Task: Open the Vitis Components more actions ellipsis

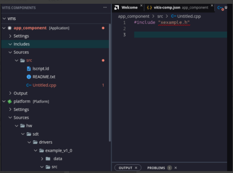Action: (105, 8)
